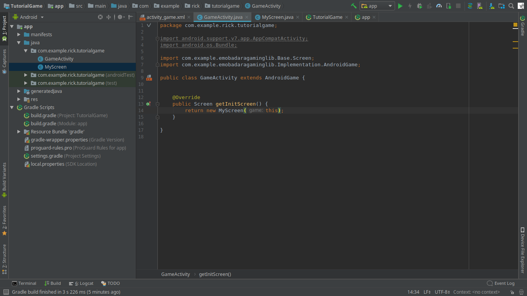Click Collapse All in Project panel
Viewport: 527px width, 296px height.
coord(109,17)
